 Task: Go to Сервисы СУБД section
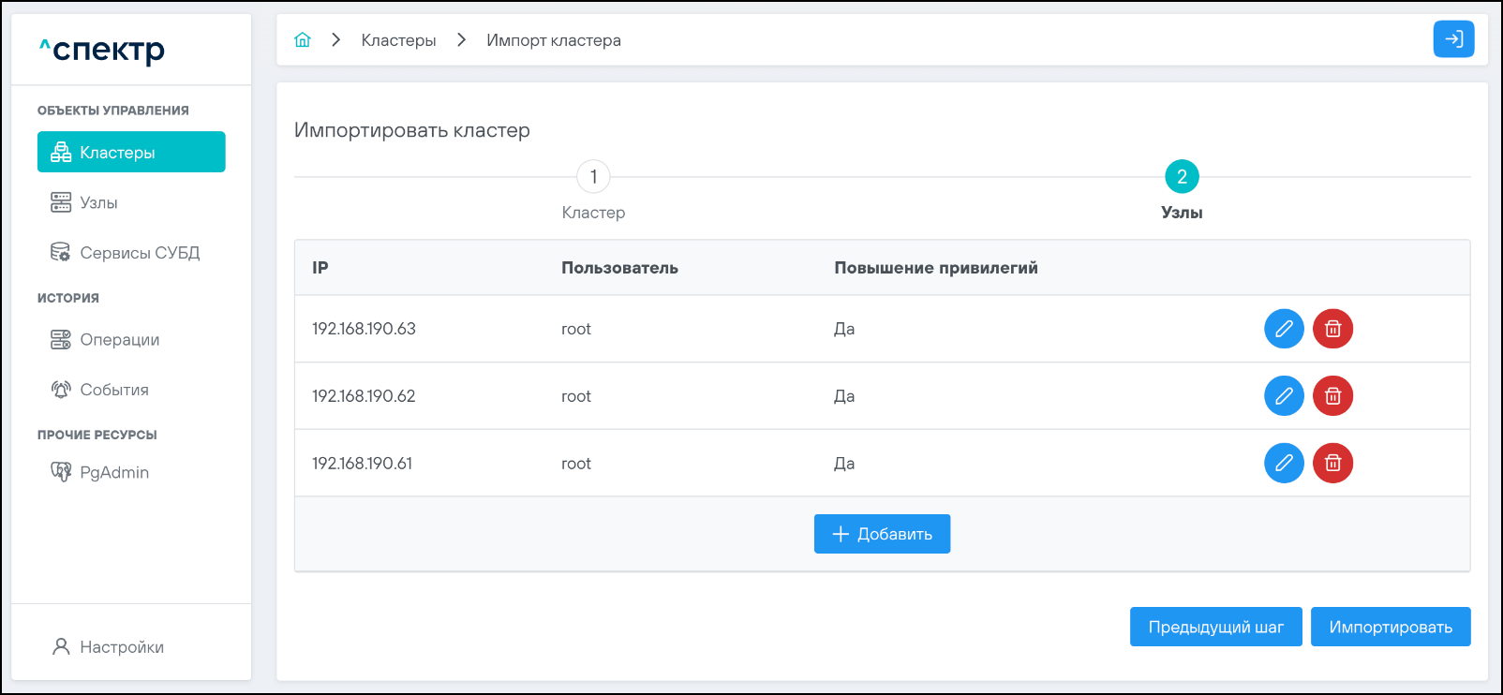pos(139,253)
